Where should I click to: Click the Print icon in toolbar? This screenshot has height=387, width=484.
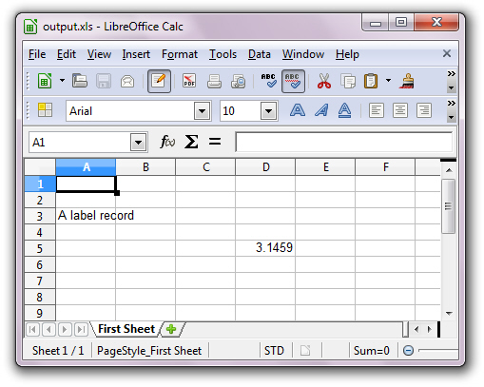(x=214, y=81)
